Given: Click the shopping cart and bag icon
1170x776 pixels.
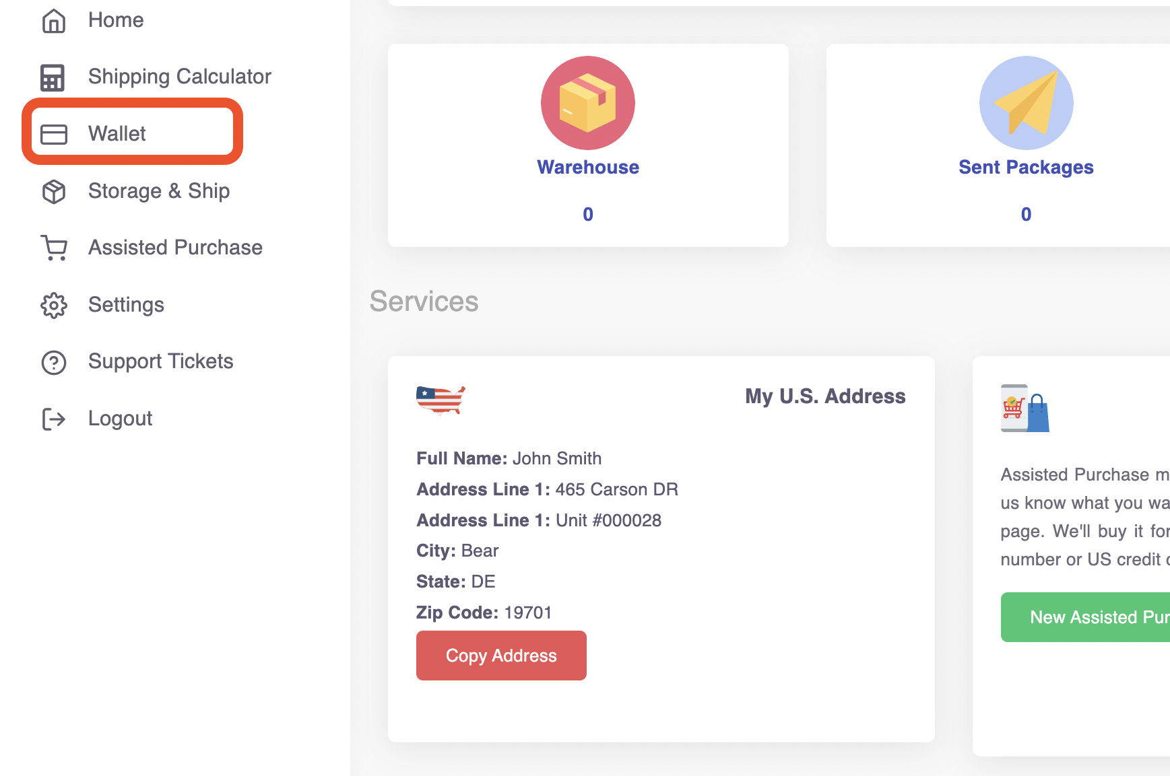Looking at the screenshot, I should pos(1024,408).
